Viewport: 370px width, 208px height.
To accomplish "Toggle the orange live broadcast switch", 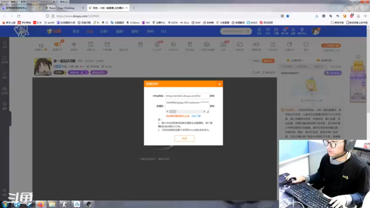I will tap(57, 44).
